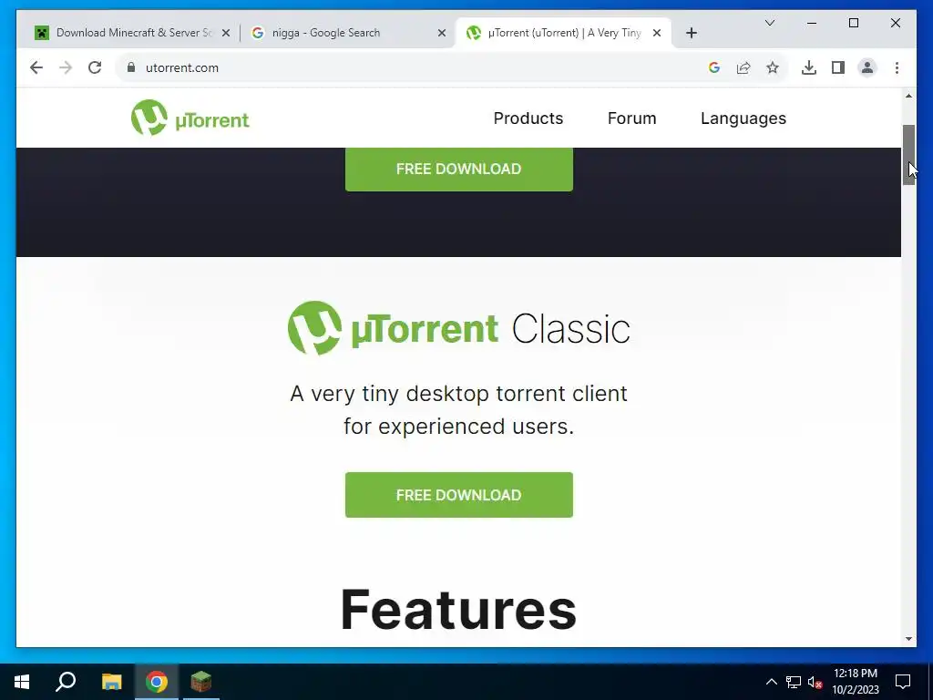This screenshot has height=700, width=933.
Task: Click the "Features" heading text
Action: pos(458,610)
